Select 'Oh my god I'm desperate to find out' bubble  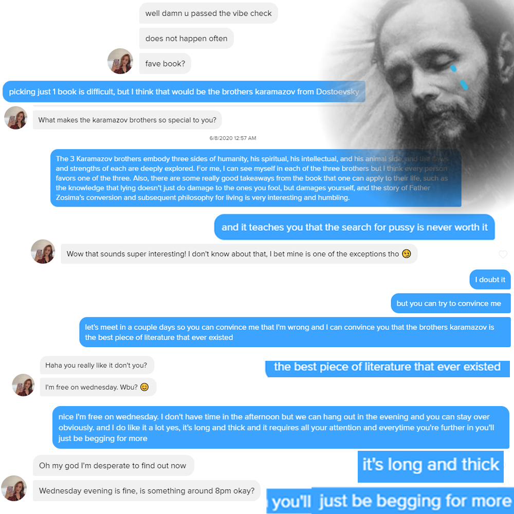click(x=114, y=466)
